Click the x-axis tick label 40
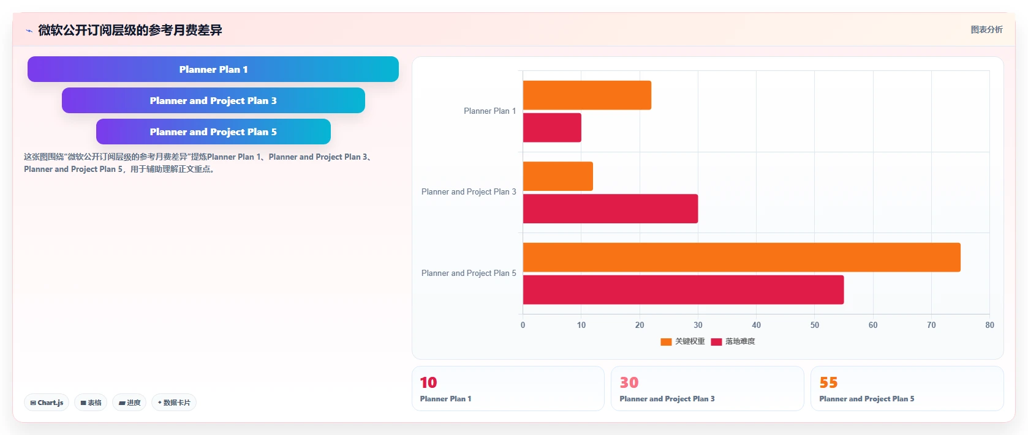The width and height of the screenshot is (1028, 435). tap(756, 325)
